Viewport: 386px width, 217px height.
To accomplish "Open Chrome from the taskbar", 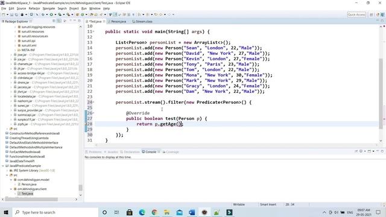I will click(154, 212).
